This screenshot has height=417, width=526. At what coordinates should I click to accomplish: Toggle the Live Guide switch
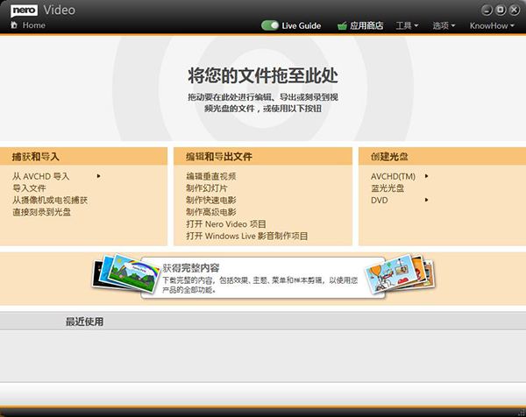pyautogui.click(x=270, y=25)
